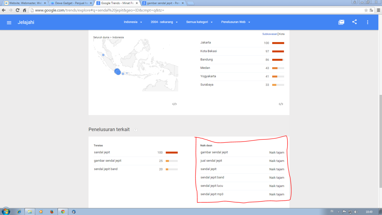This screenshot has height=215, width=382.
Task: Open the Windows Start button
Action: tap(6, 211)
